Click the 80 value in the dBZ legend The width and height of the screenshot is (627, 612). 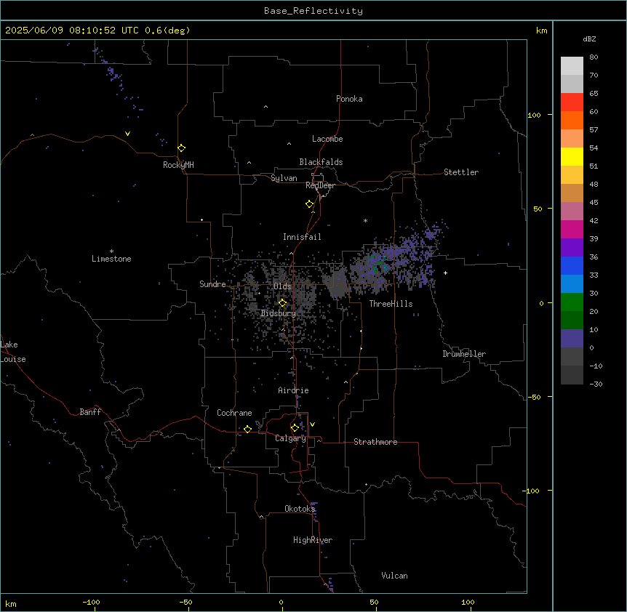click(594, 57)
